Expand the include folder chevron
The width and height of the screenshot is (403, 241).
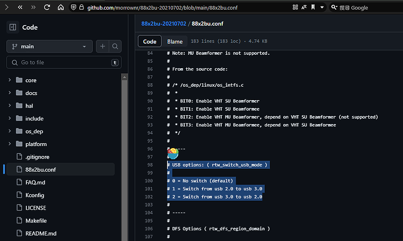[x=10, y=119]
